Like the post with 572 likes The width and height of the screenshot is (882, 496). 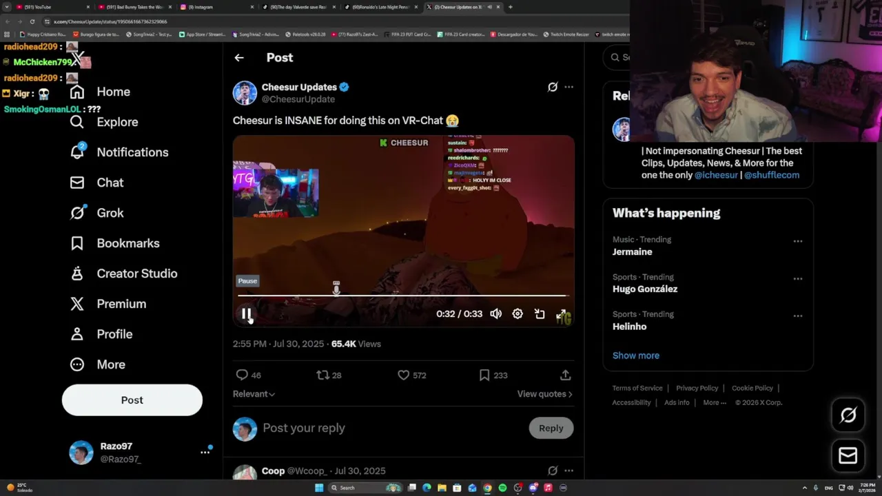coord(404,375)
